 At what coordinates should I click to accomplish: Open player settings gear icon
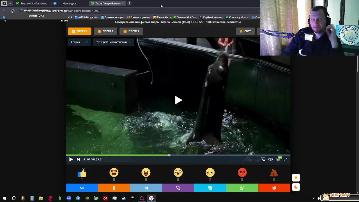pos(278,159)
